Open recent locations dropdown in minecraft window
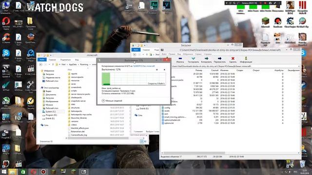Viewport: 312px width, 175px height. click(x=49, y=65)
